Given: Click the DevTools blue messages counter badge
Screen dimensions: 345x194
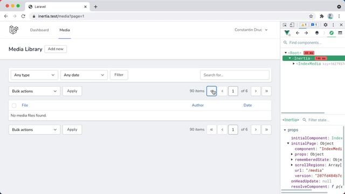Looking at the screenshot, I should (x=314, y=25).
